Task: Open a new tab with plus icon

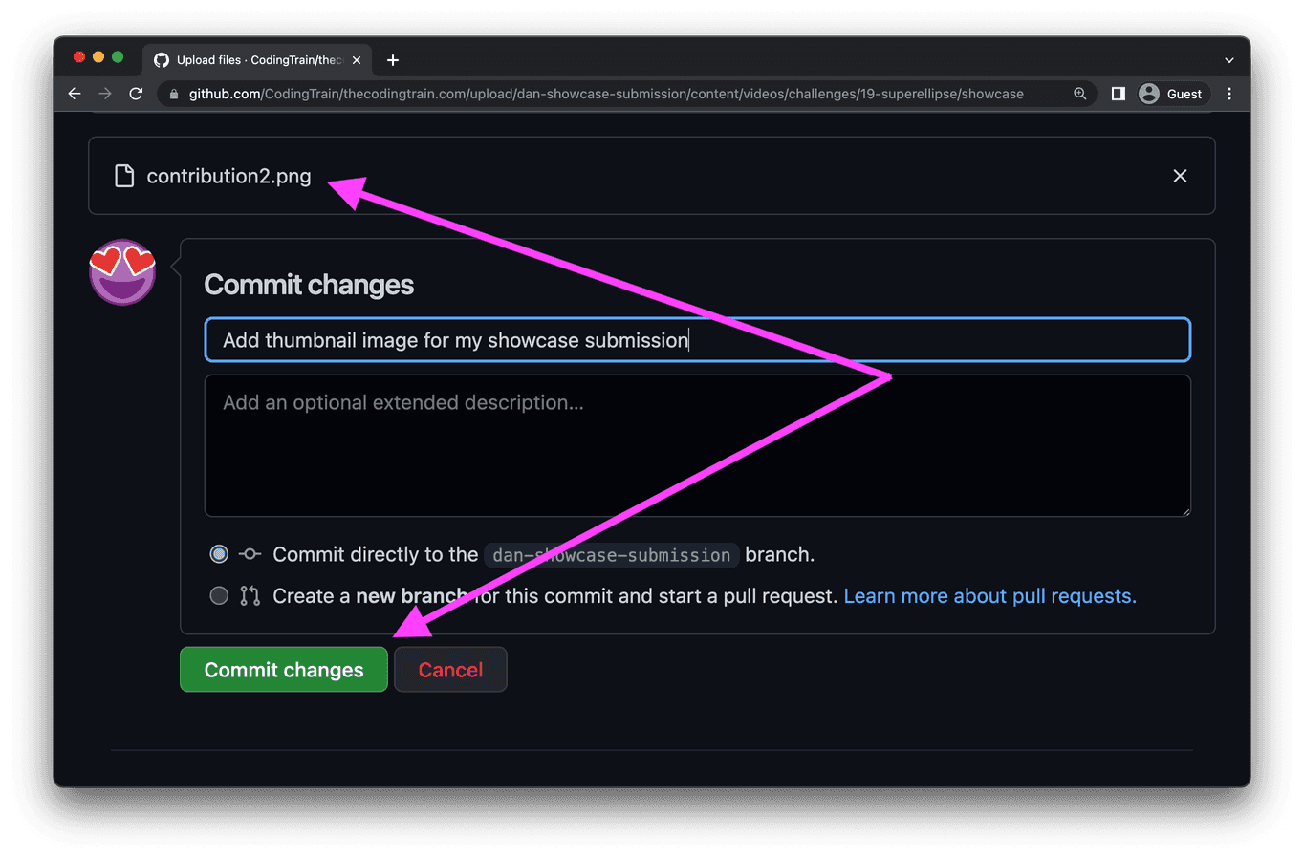Action: coord(393,60)
